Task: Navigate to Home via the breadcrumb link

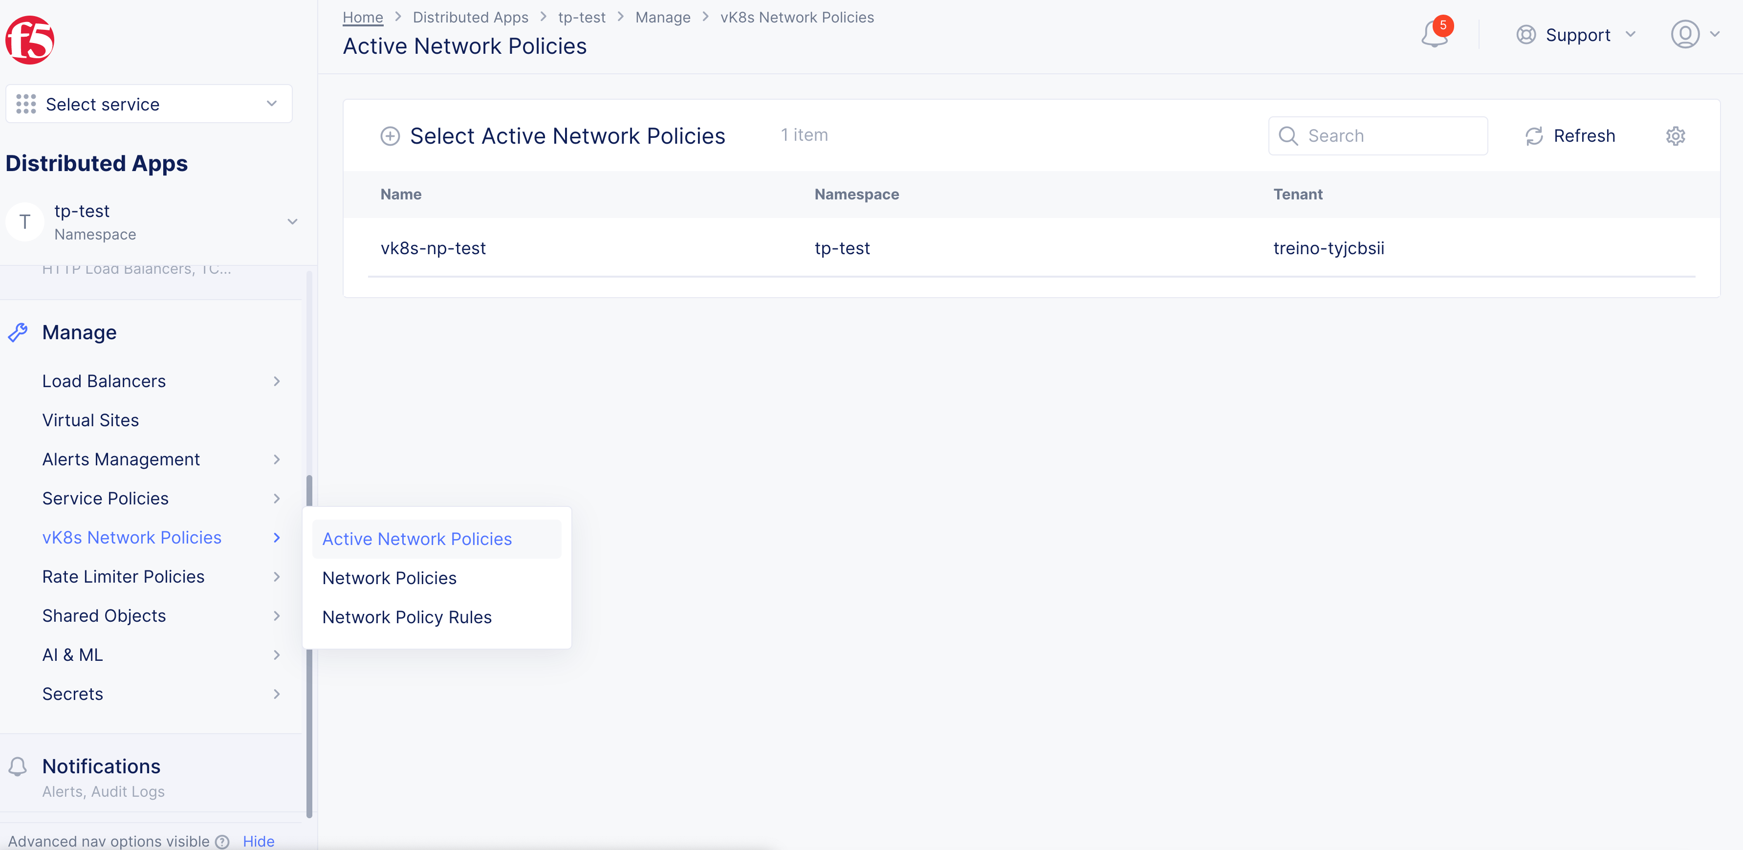Action: (x=362, y=17)
